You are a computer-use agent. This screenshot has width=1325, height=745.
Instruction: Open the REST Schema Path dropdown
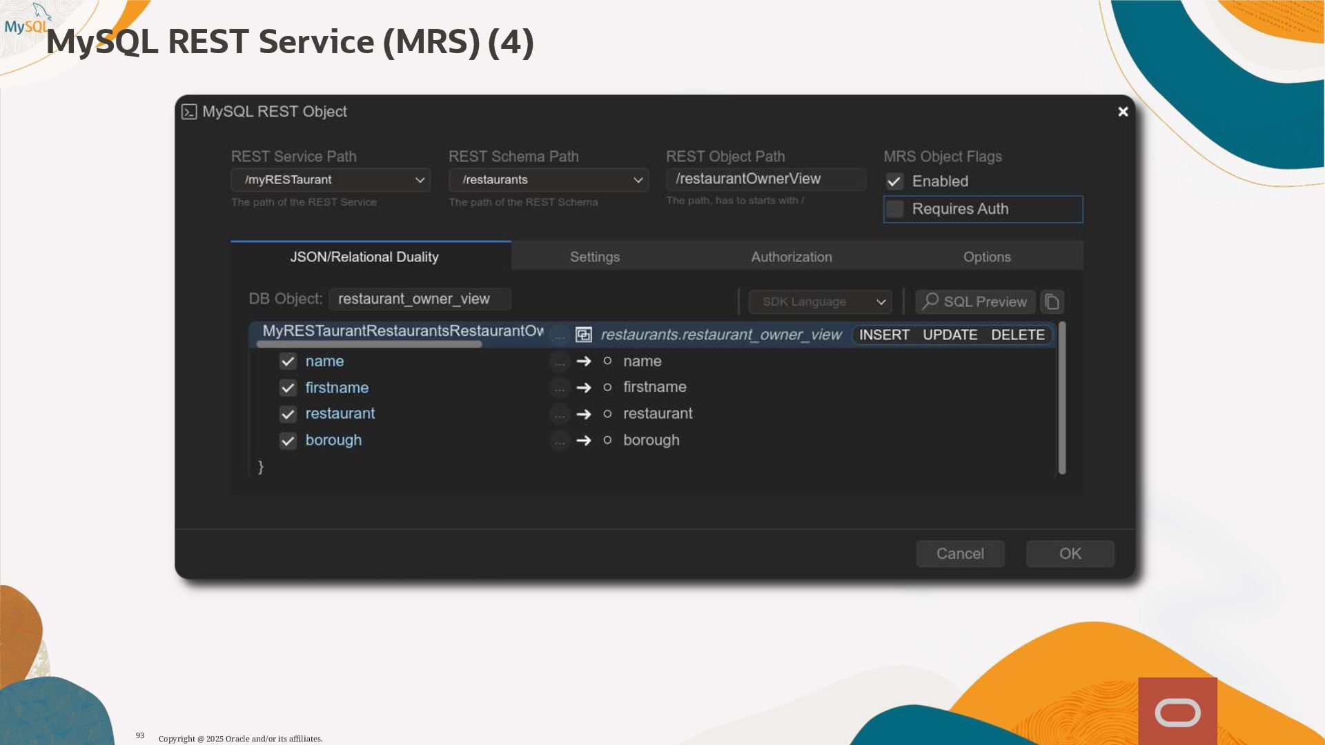coord(548,180)
